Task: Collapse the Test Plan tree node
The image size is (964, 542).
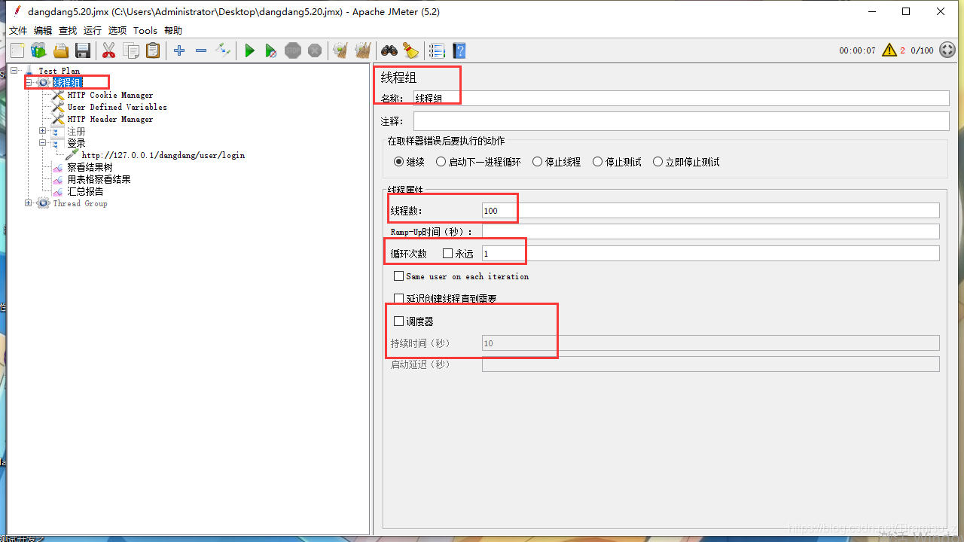Action: tap(14, 71)
